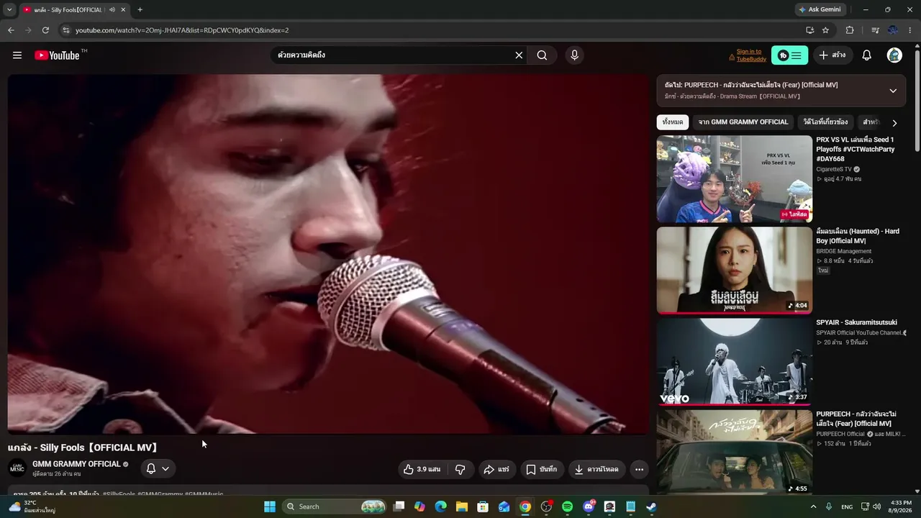
Task: Close the Silly Fools browser tab
Action: (124, 9)
